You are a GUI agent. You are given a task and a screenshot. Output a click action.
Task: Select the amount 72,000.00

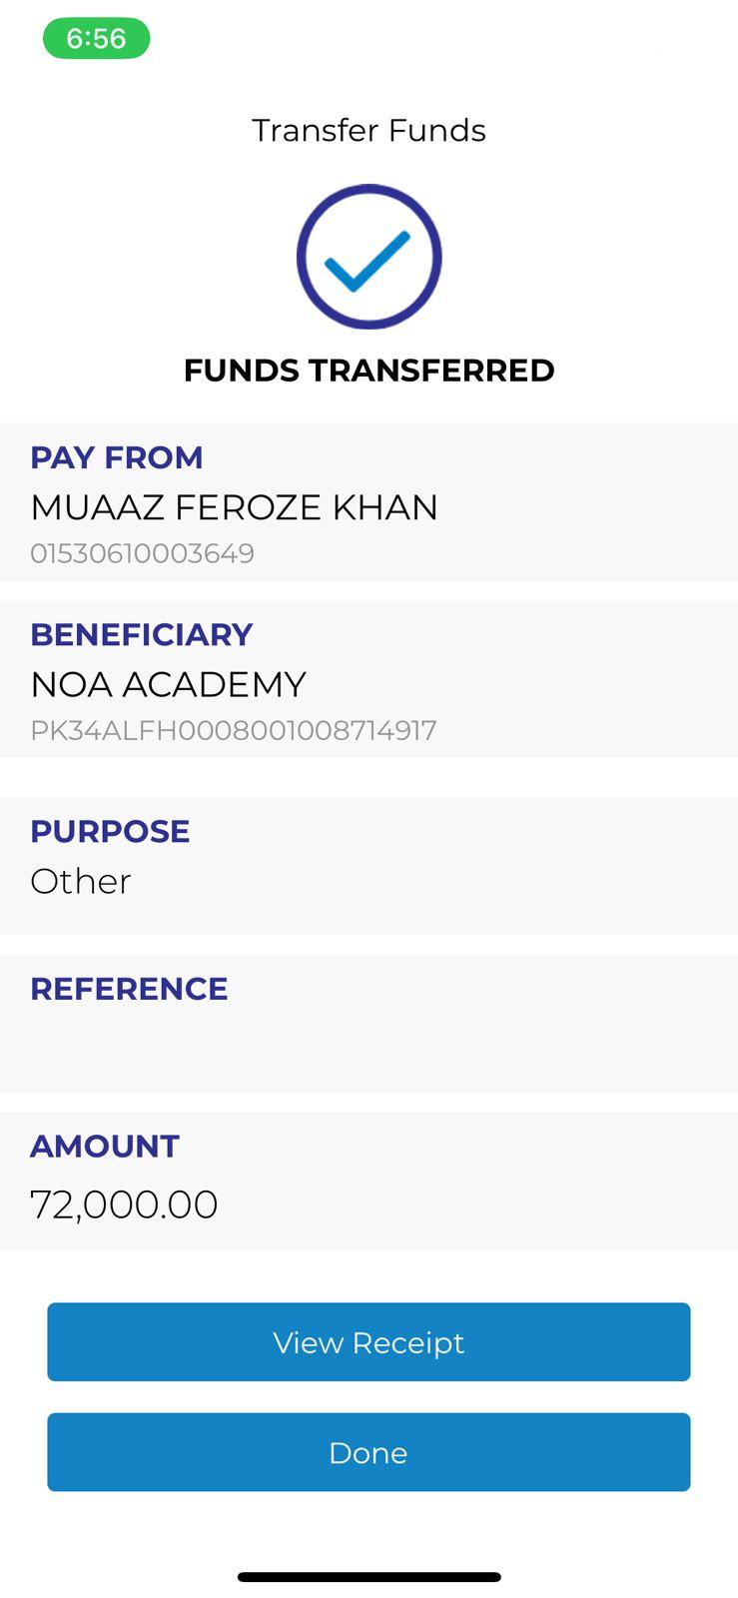pos(124,1203)
